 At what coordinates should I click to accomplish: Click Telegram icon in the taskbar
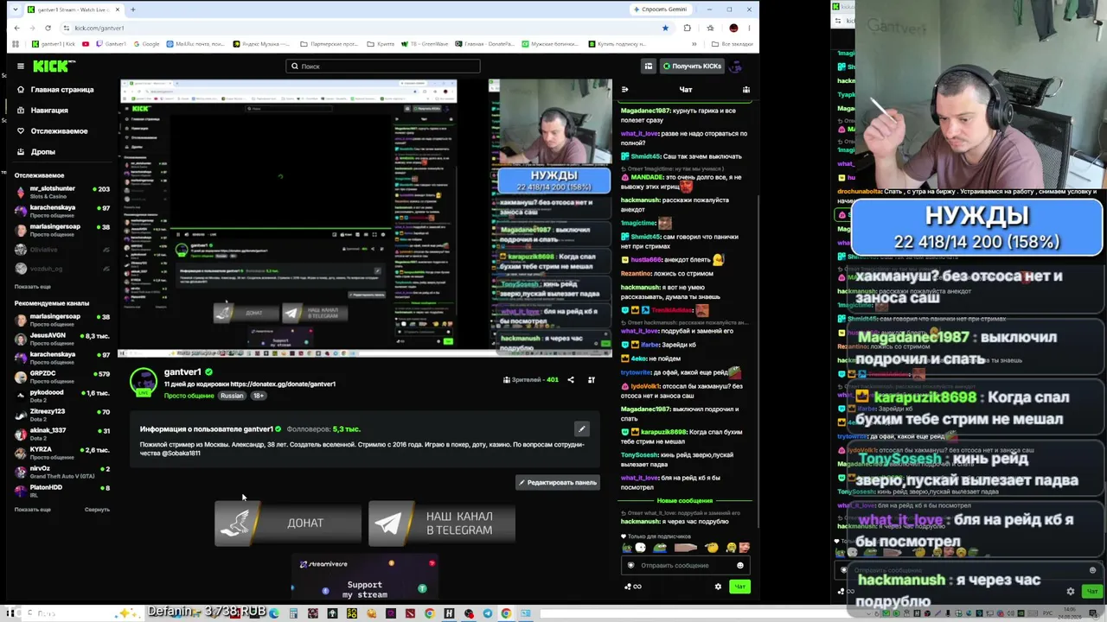(488, 613)
